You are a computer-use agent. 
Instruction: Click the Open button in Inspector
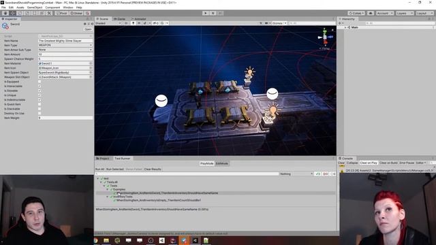(x=88, y=29)
